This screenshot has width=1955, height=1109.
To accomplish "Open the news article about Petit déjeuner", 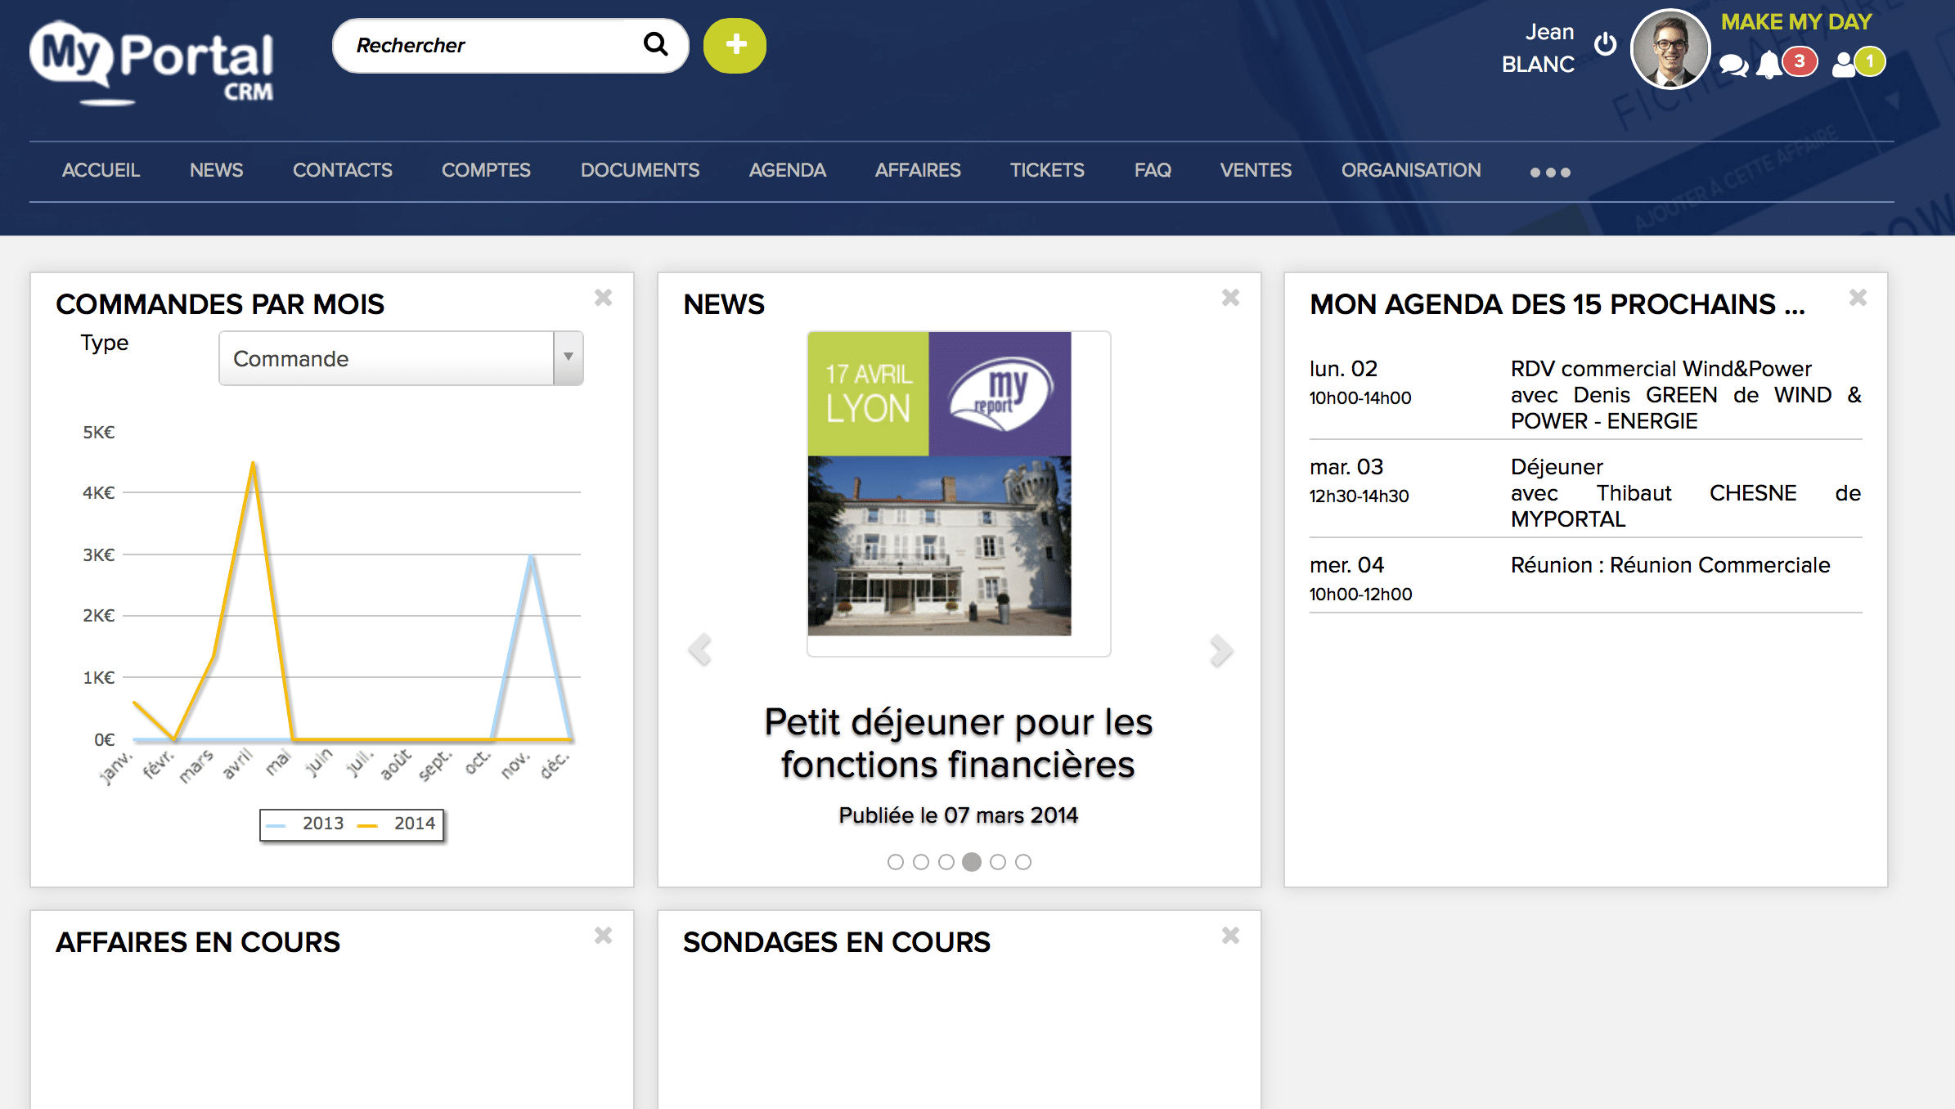I will (x=958, y=743).
